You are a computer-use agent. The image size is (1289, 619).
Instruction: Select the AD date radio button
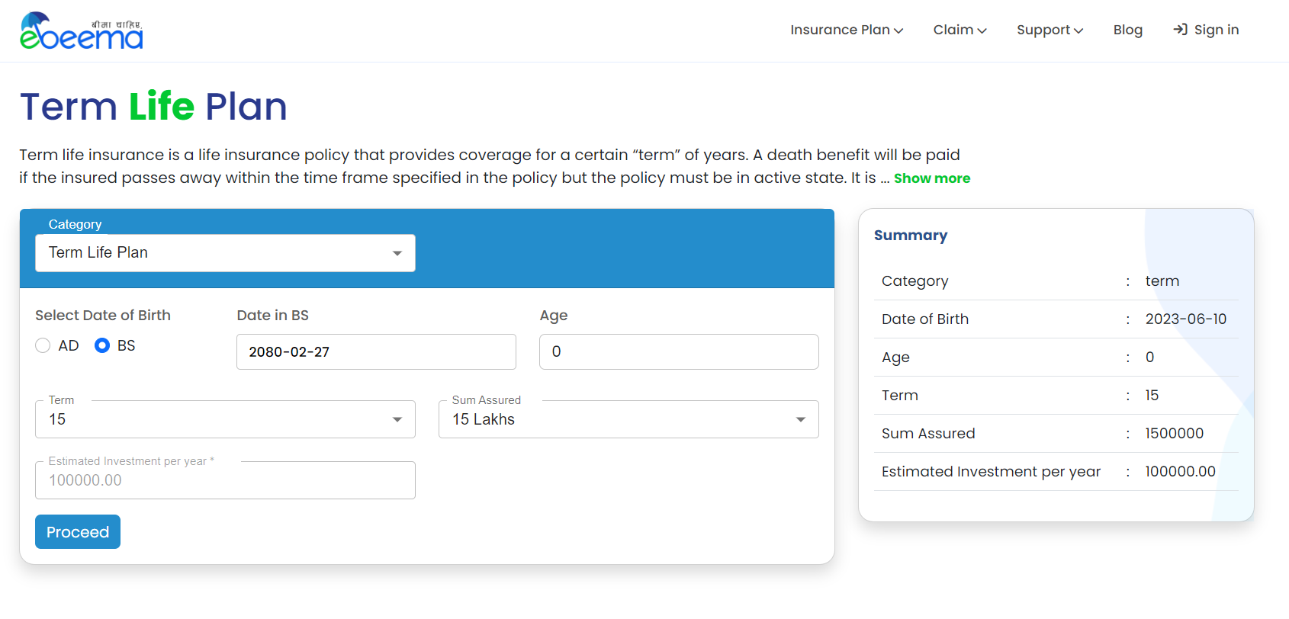43,346
